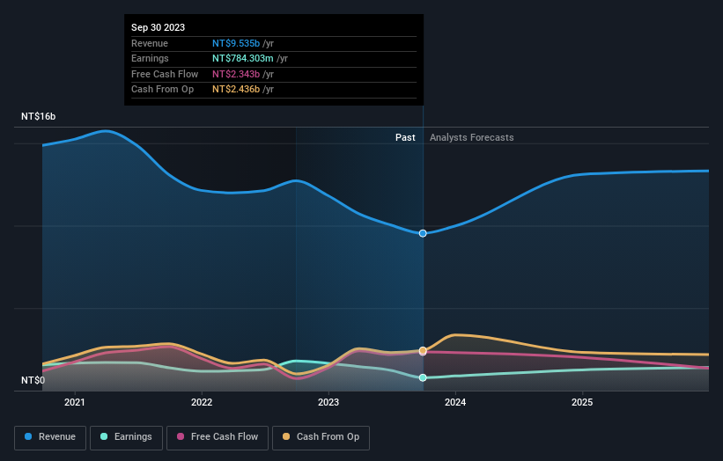
Task: Click the NT$2.436b cash from op value
Action: tap(236, 90)
